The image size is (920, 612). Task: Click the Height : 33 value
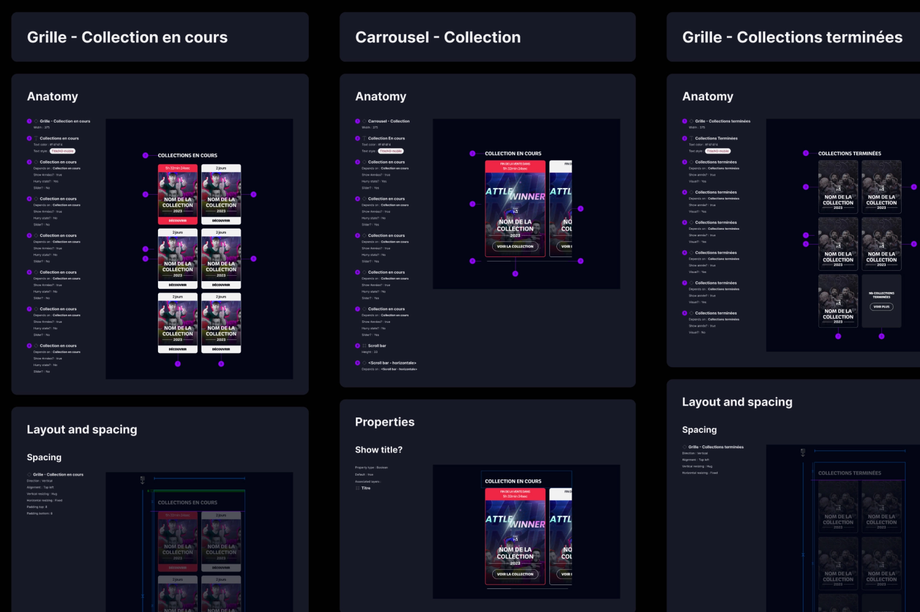(x=370, y=352)
